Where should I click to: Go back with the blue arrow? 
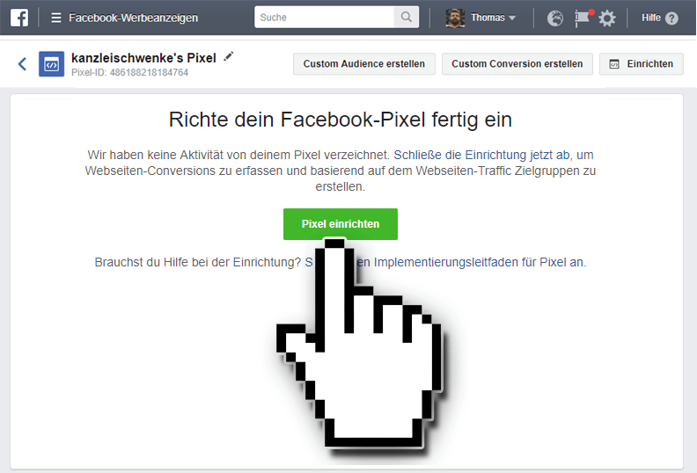click(x=22, y=64)
